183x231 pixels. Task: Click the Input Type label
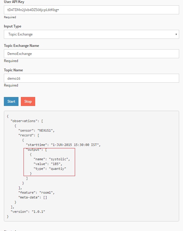tap(13, 26)
